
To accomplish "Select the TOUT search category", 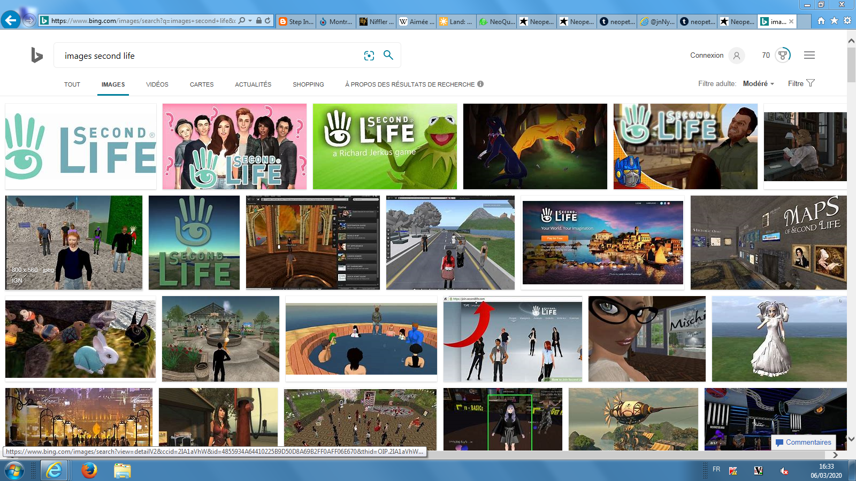I will 72,84.
